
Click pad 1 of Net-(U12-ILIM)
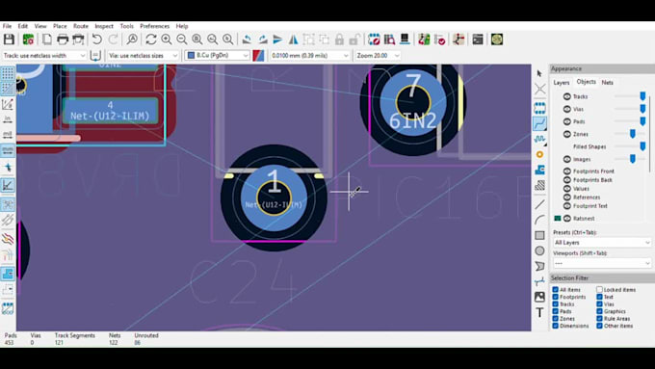274,198
